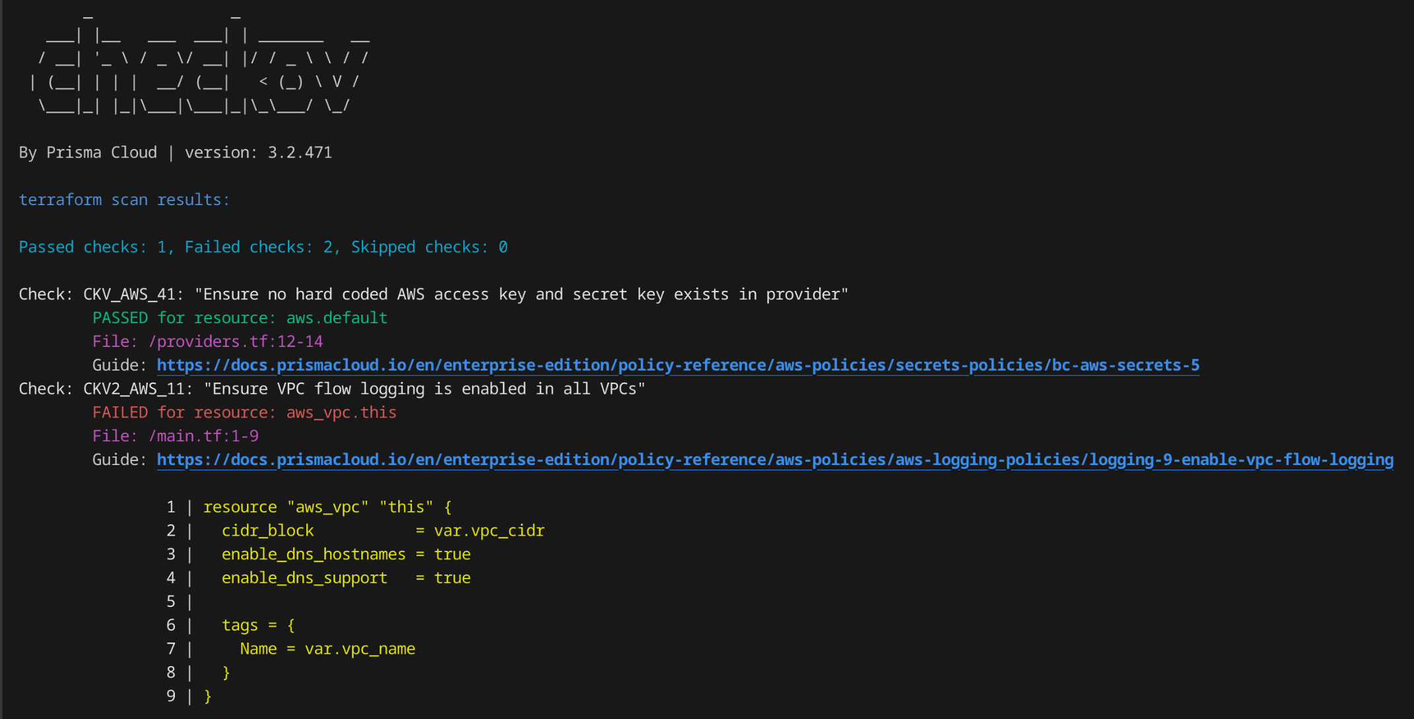Select the terraform scan results heading
Image resolution: width=1414 pixels, height=719 pixels.
pyautogui.click(x=124, y=199)
